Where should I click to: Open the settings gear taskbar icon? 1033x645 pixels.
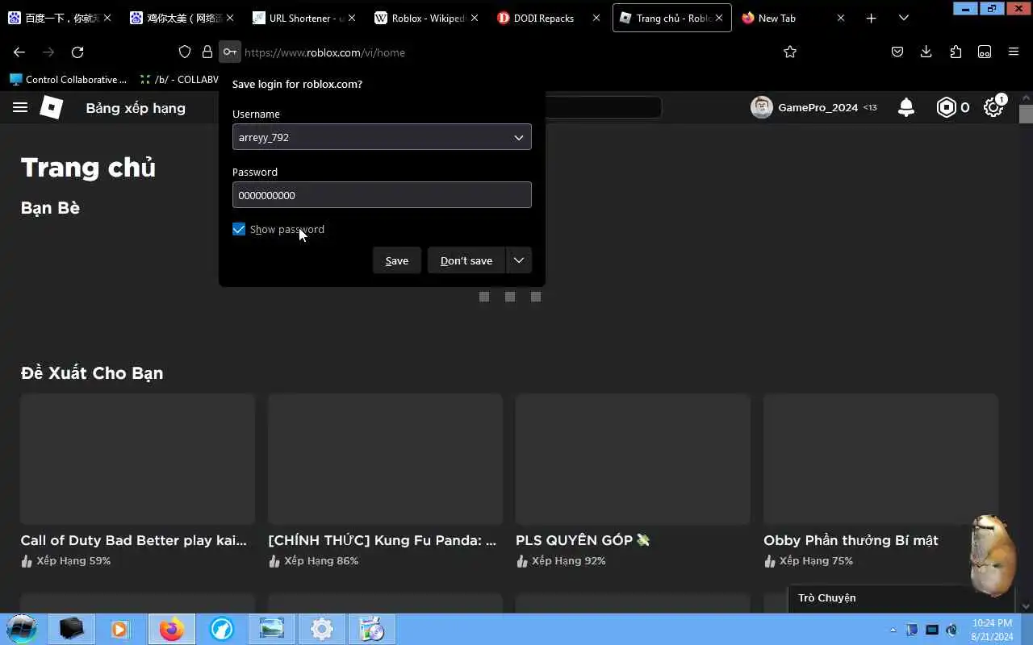coord(322,629)
